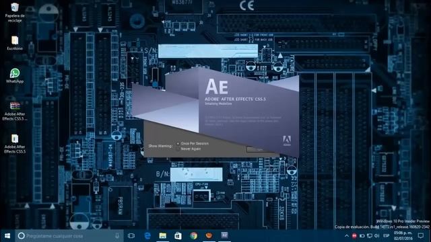The width and height of the screenshot is (431, 242).
Task: Click the orange app icon beside Chrome
Action: pos(209,236)
